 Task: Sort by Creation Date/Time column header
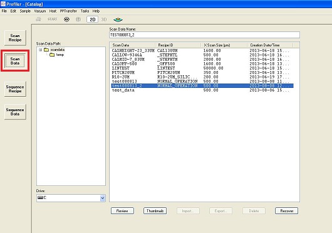pyautogui.click(x=270, y=45)
